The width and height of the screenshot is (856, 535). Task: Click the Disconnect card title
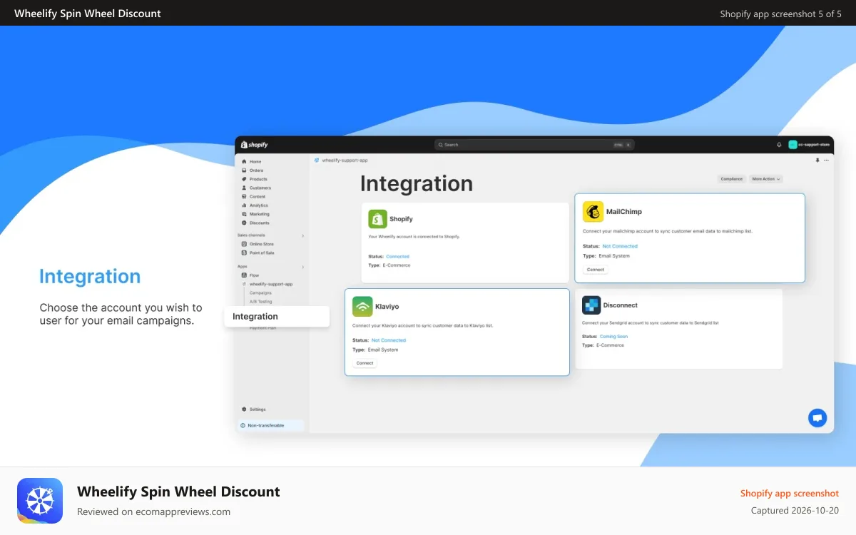pyautogui.click(x=621, y=305)
